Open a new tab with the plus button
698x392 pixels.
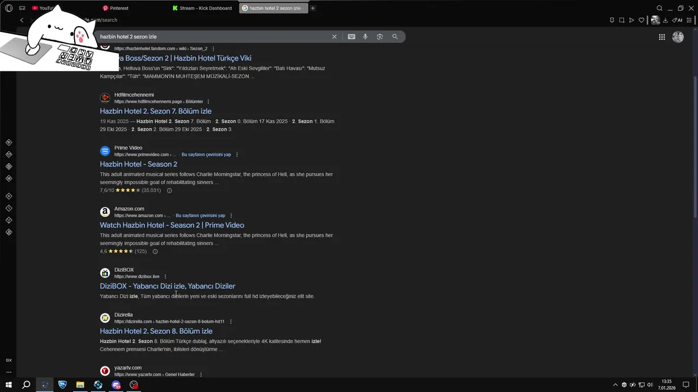313,8
